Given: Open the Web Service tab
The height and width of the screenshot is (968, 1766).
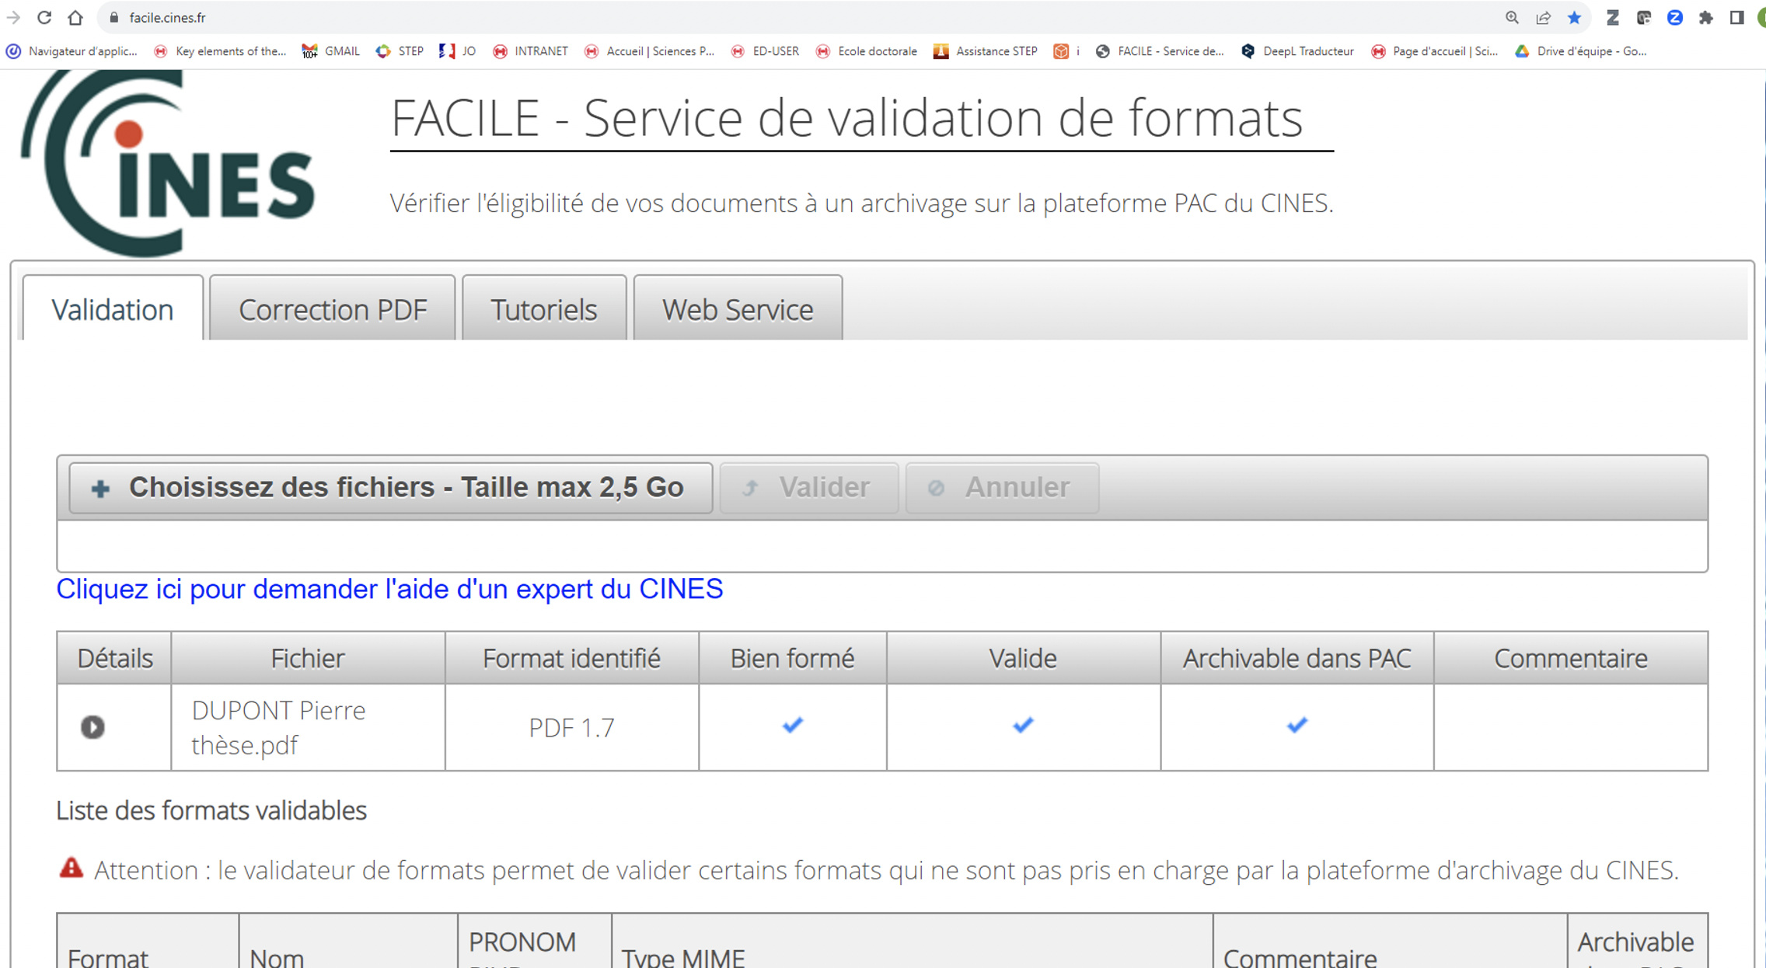Looking at the screenshot, I should click(x=738, y=308).
